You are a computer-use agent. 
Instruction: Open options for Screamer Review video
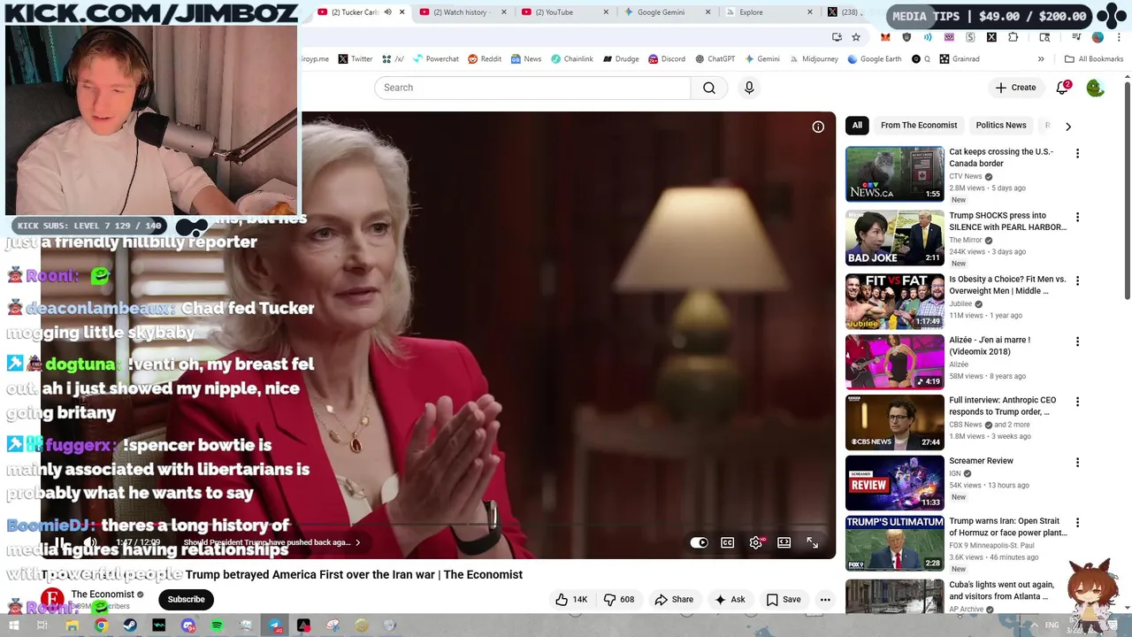pos(1077,462)
